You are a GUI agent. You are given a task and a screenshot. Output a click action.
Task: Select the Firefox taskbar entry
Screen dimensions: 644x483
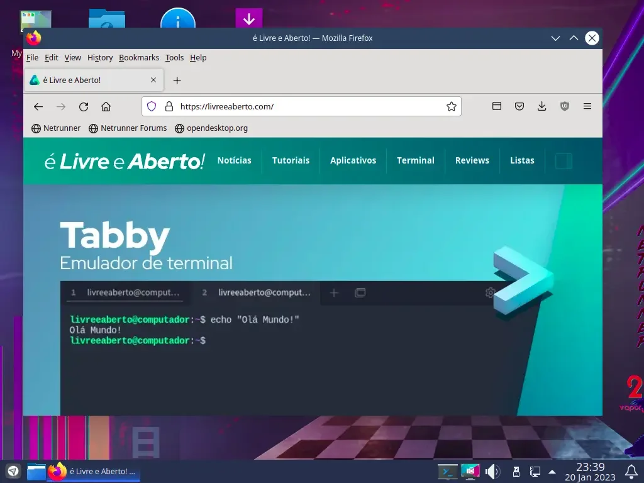pyautogui.click(x=94, y=471)
